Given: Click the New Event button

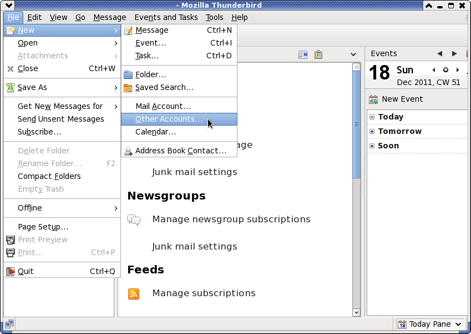Looking at the screenshot, I should (x=396, y=99).
